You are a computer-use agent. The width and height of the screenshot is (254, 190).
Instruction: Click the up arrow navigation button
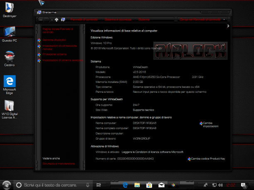tap(56, 20)
